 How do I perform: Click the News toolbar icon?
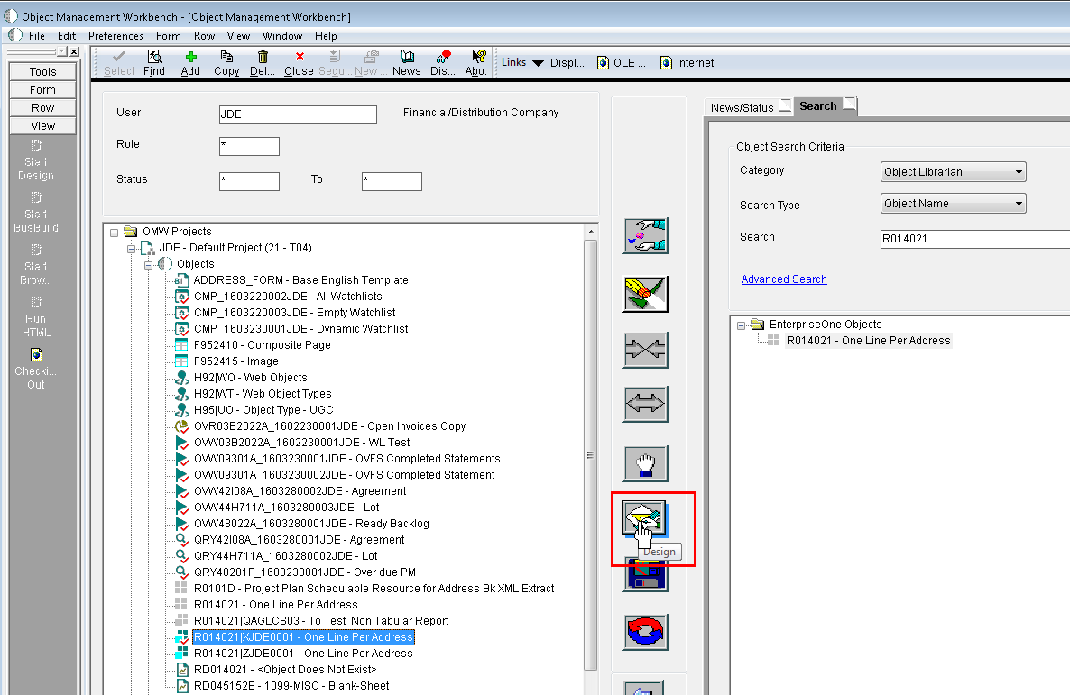(406, 62)
